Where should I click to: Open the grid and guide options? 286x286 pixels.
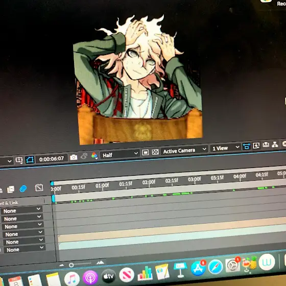pos(19,160)
